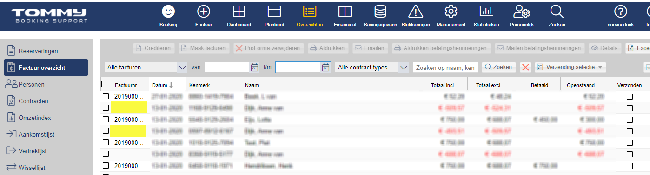650x175 pixels.
Task: Click the Afdrukken button
Action: [x=329, y=48]
